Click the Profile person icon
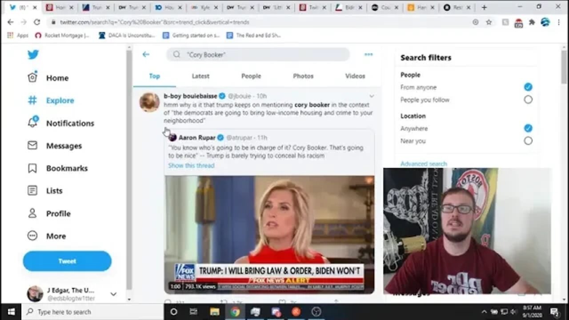The width and height of the screenshot is (569, 320). pyautogui.click(x=32, y=213)
